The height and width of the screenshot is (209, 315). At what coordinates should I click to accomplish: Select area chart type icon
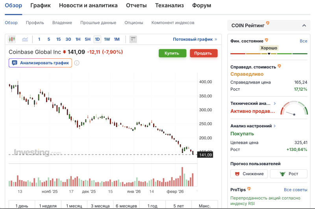pos(25,39)
